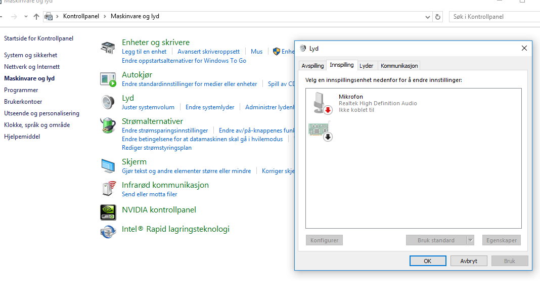The image size is (540, 301).
Task: Open Klokke, språk og område
Action: click(x=37, y=125)
